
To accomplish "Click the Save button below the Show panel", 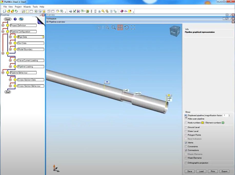I will tap(189, 171).
